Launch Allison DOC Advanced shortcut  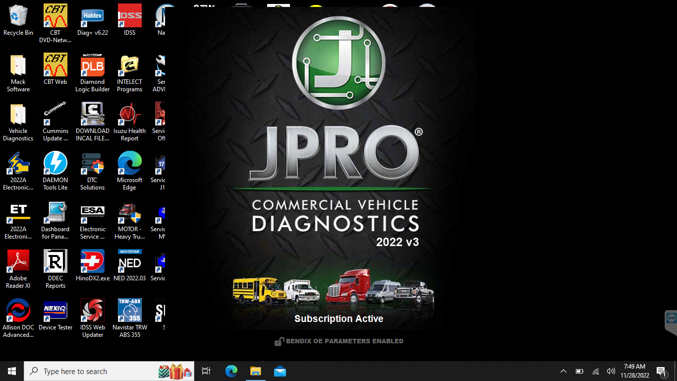pyautogui.click(x=18, y=312)
